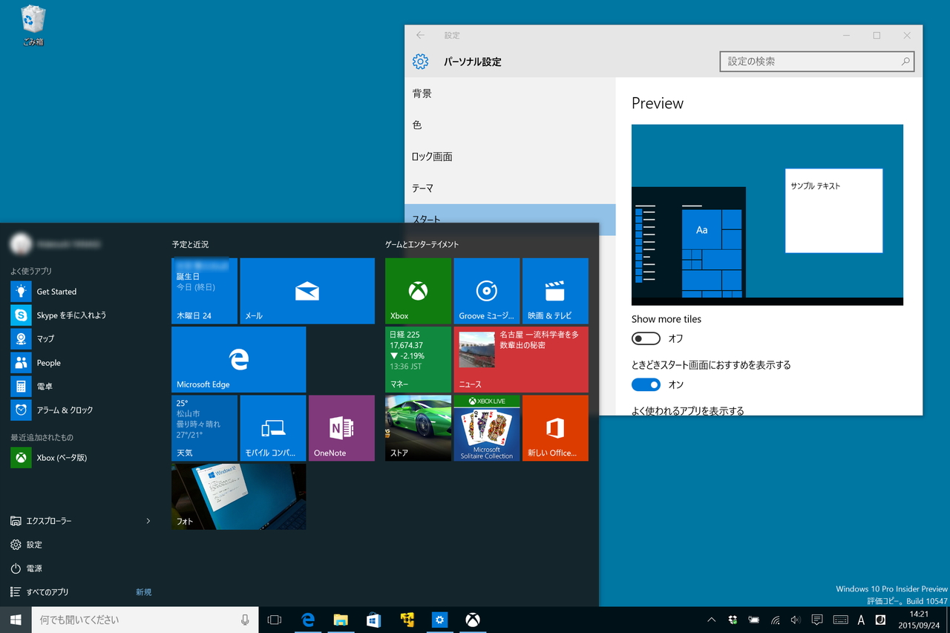The image size is (950, 633).
Task: Maximize the 設定 window
Action: pyautogui.click(x=877, y=36)
